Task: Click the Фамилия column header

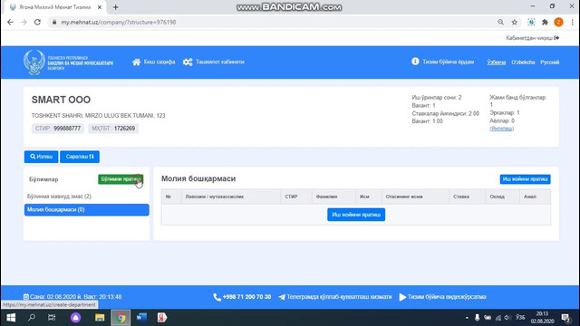Action: [333, 197]
